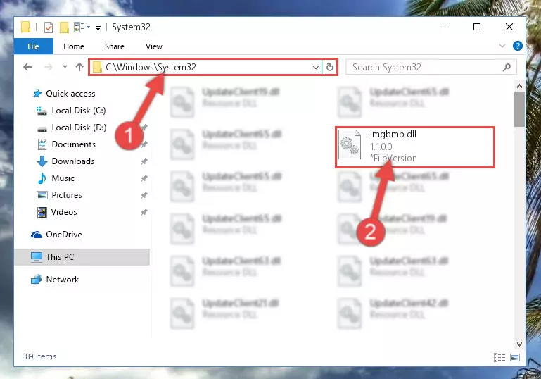The image size is (541, 379).
Task: Click the pin icon next to Music
Action: tap(144, 178)
